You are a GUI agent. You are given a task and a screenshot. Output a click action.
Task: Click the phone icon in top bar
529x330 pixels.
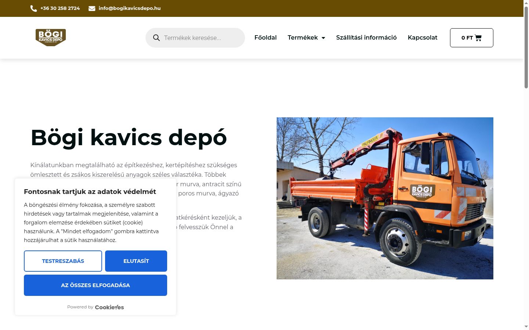click(x=33, y=8)
